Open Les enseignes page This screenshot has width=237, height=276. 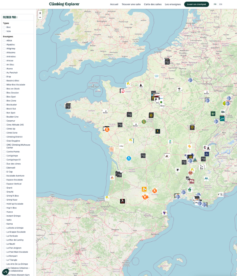173,4
